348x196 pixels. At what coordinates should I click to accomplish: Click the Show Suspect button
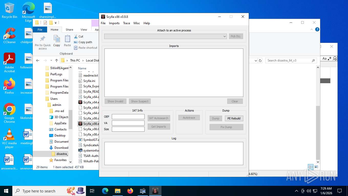click(x=140, y=101)
